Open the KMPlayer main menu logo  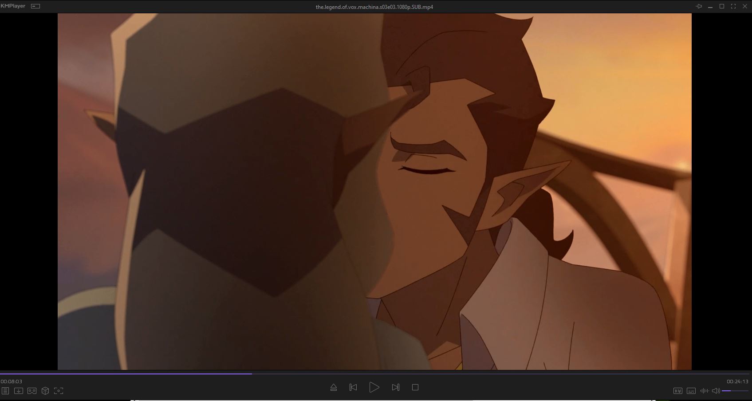tap(13, 6)
